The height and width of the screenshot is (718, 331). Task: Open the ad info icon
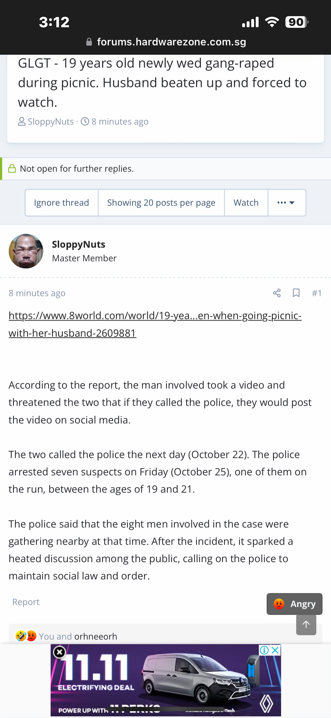pyautogui.click(x=264, y=650)
